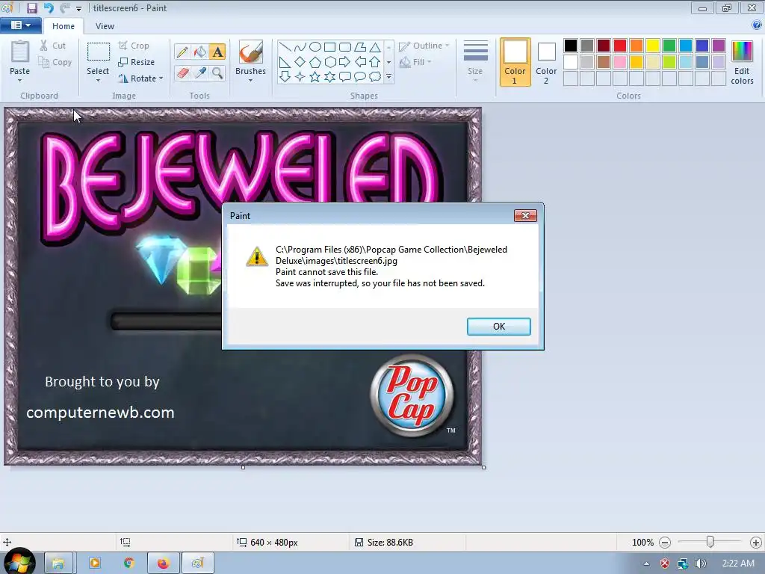Image resolution: width=765 pixels, height=574 pixels.
Task: Select the Pencil tool
Action: [x=182, y=52]
